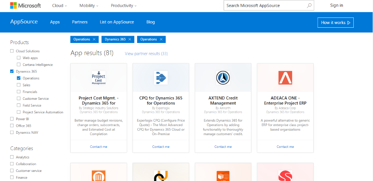
Task: Uncheck the Dynamics 365 checkbox
Action: pyautogui.click(x=12, y=71)
